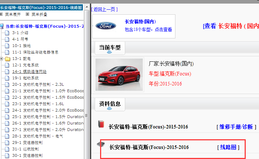The width and height of the screenshot is (259, 159).
Task: Click the chevron icon under 资料信息
Action: [109, 108]
